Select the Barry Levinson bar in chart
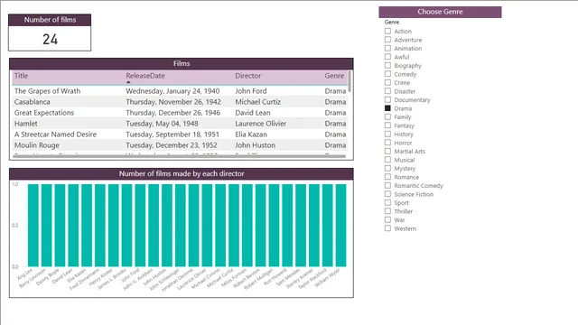 (46, 225)
